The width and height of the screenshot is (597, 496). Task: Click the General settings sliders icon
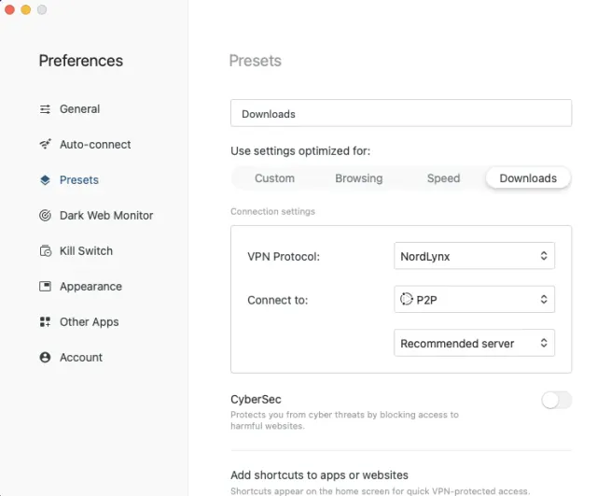(x=45, y=109)
